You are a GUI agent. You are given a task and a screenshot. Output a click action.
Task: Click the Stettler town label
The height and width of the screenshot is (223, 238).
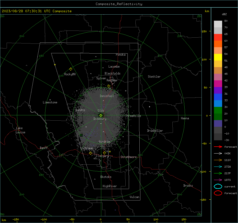pos(154,77)
